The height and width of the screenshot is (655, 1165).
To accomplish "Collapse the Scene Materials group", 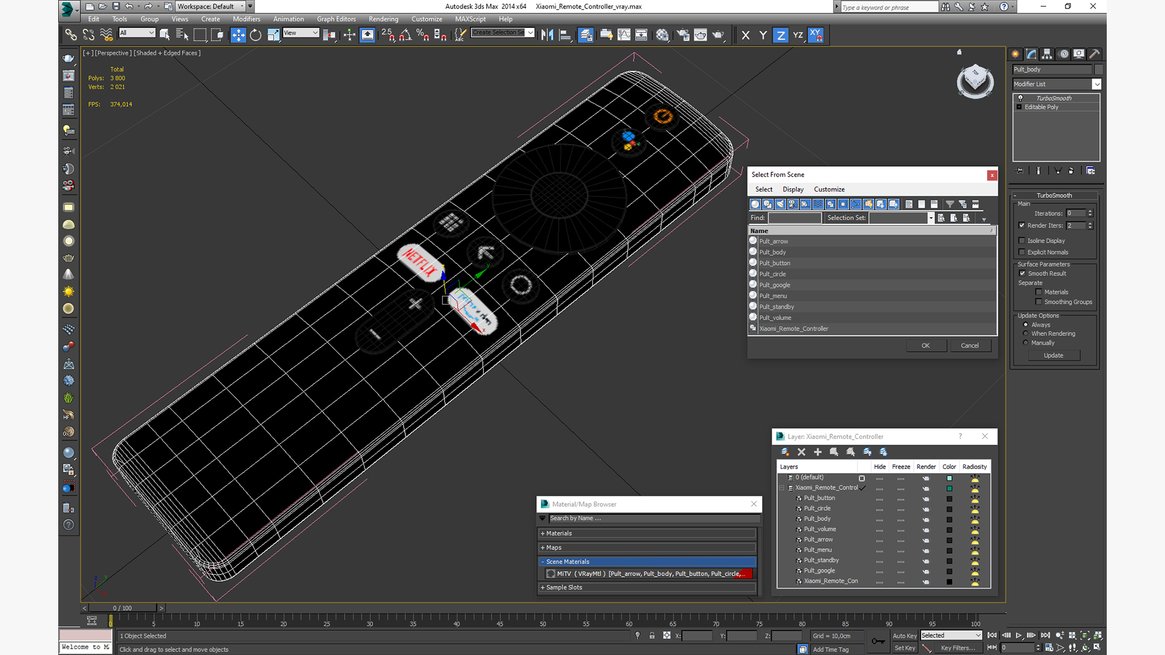I will pyautogui.click(x=647, y=562).
